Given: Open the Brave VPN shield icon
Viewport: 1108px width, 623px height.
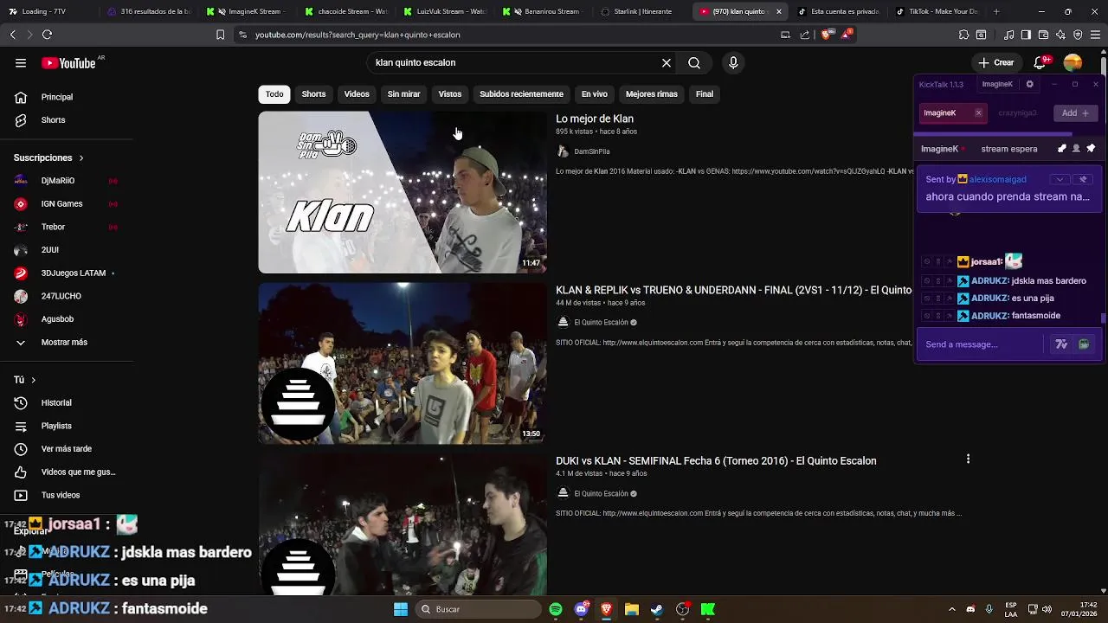Looking at the screenshot, I should point(1078,35).
